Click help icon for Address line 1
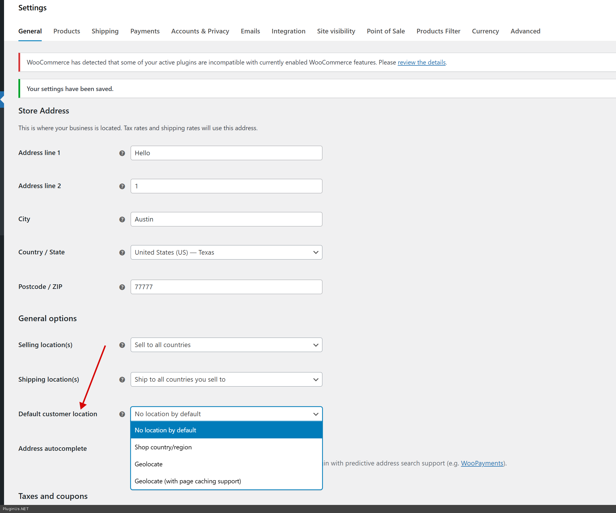Screen dimensions: 616x513 (122, 153)
